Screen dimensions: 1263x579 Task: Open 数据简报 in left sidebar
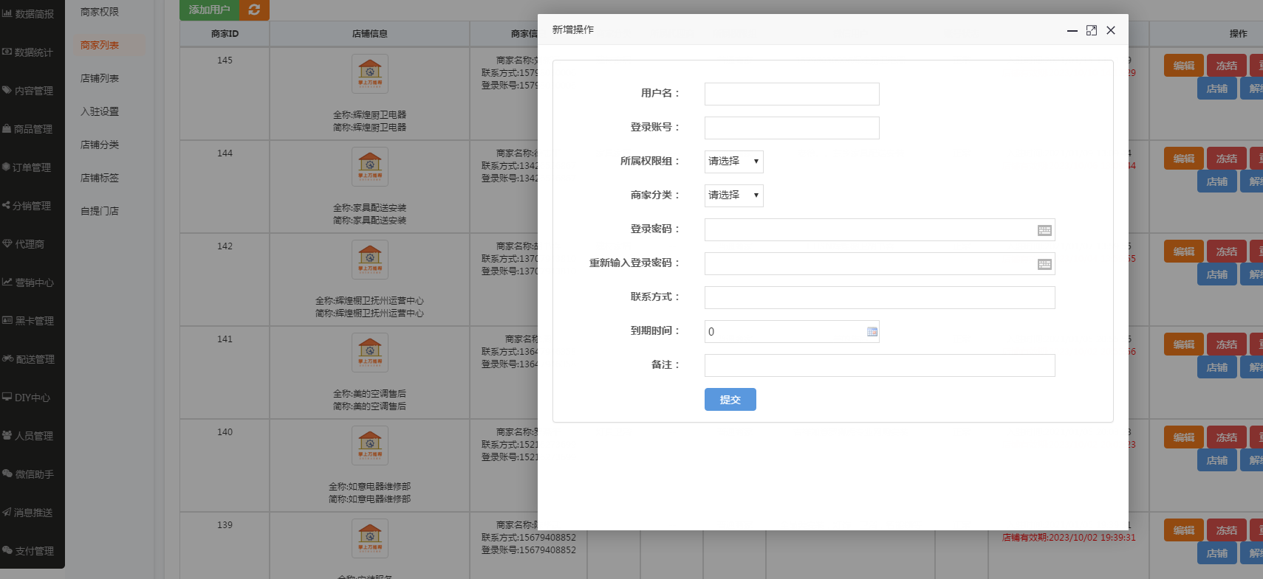coord(28,14)
